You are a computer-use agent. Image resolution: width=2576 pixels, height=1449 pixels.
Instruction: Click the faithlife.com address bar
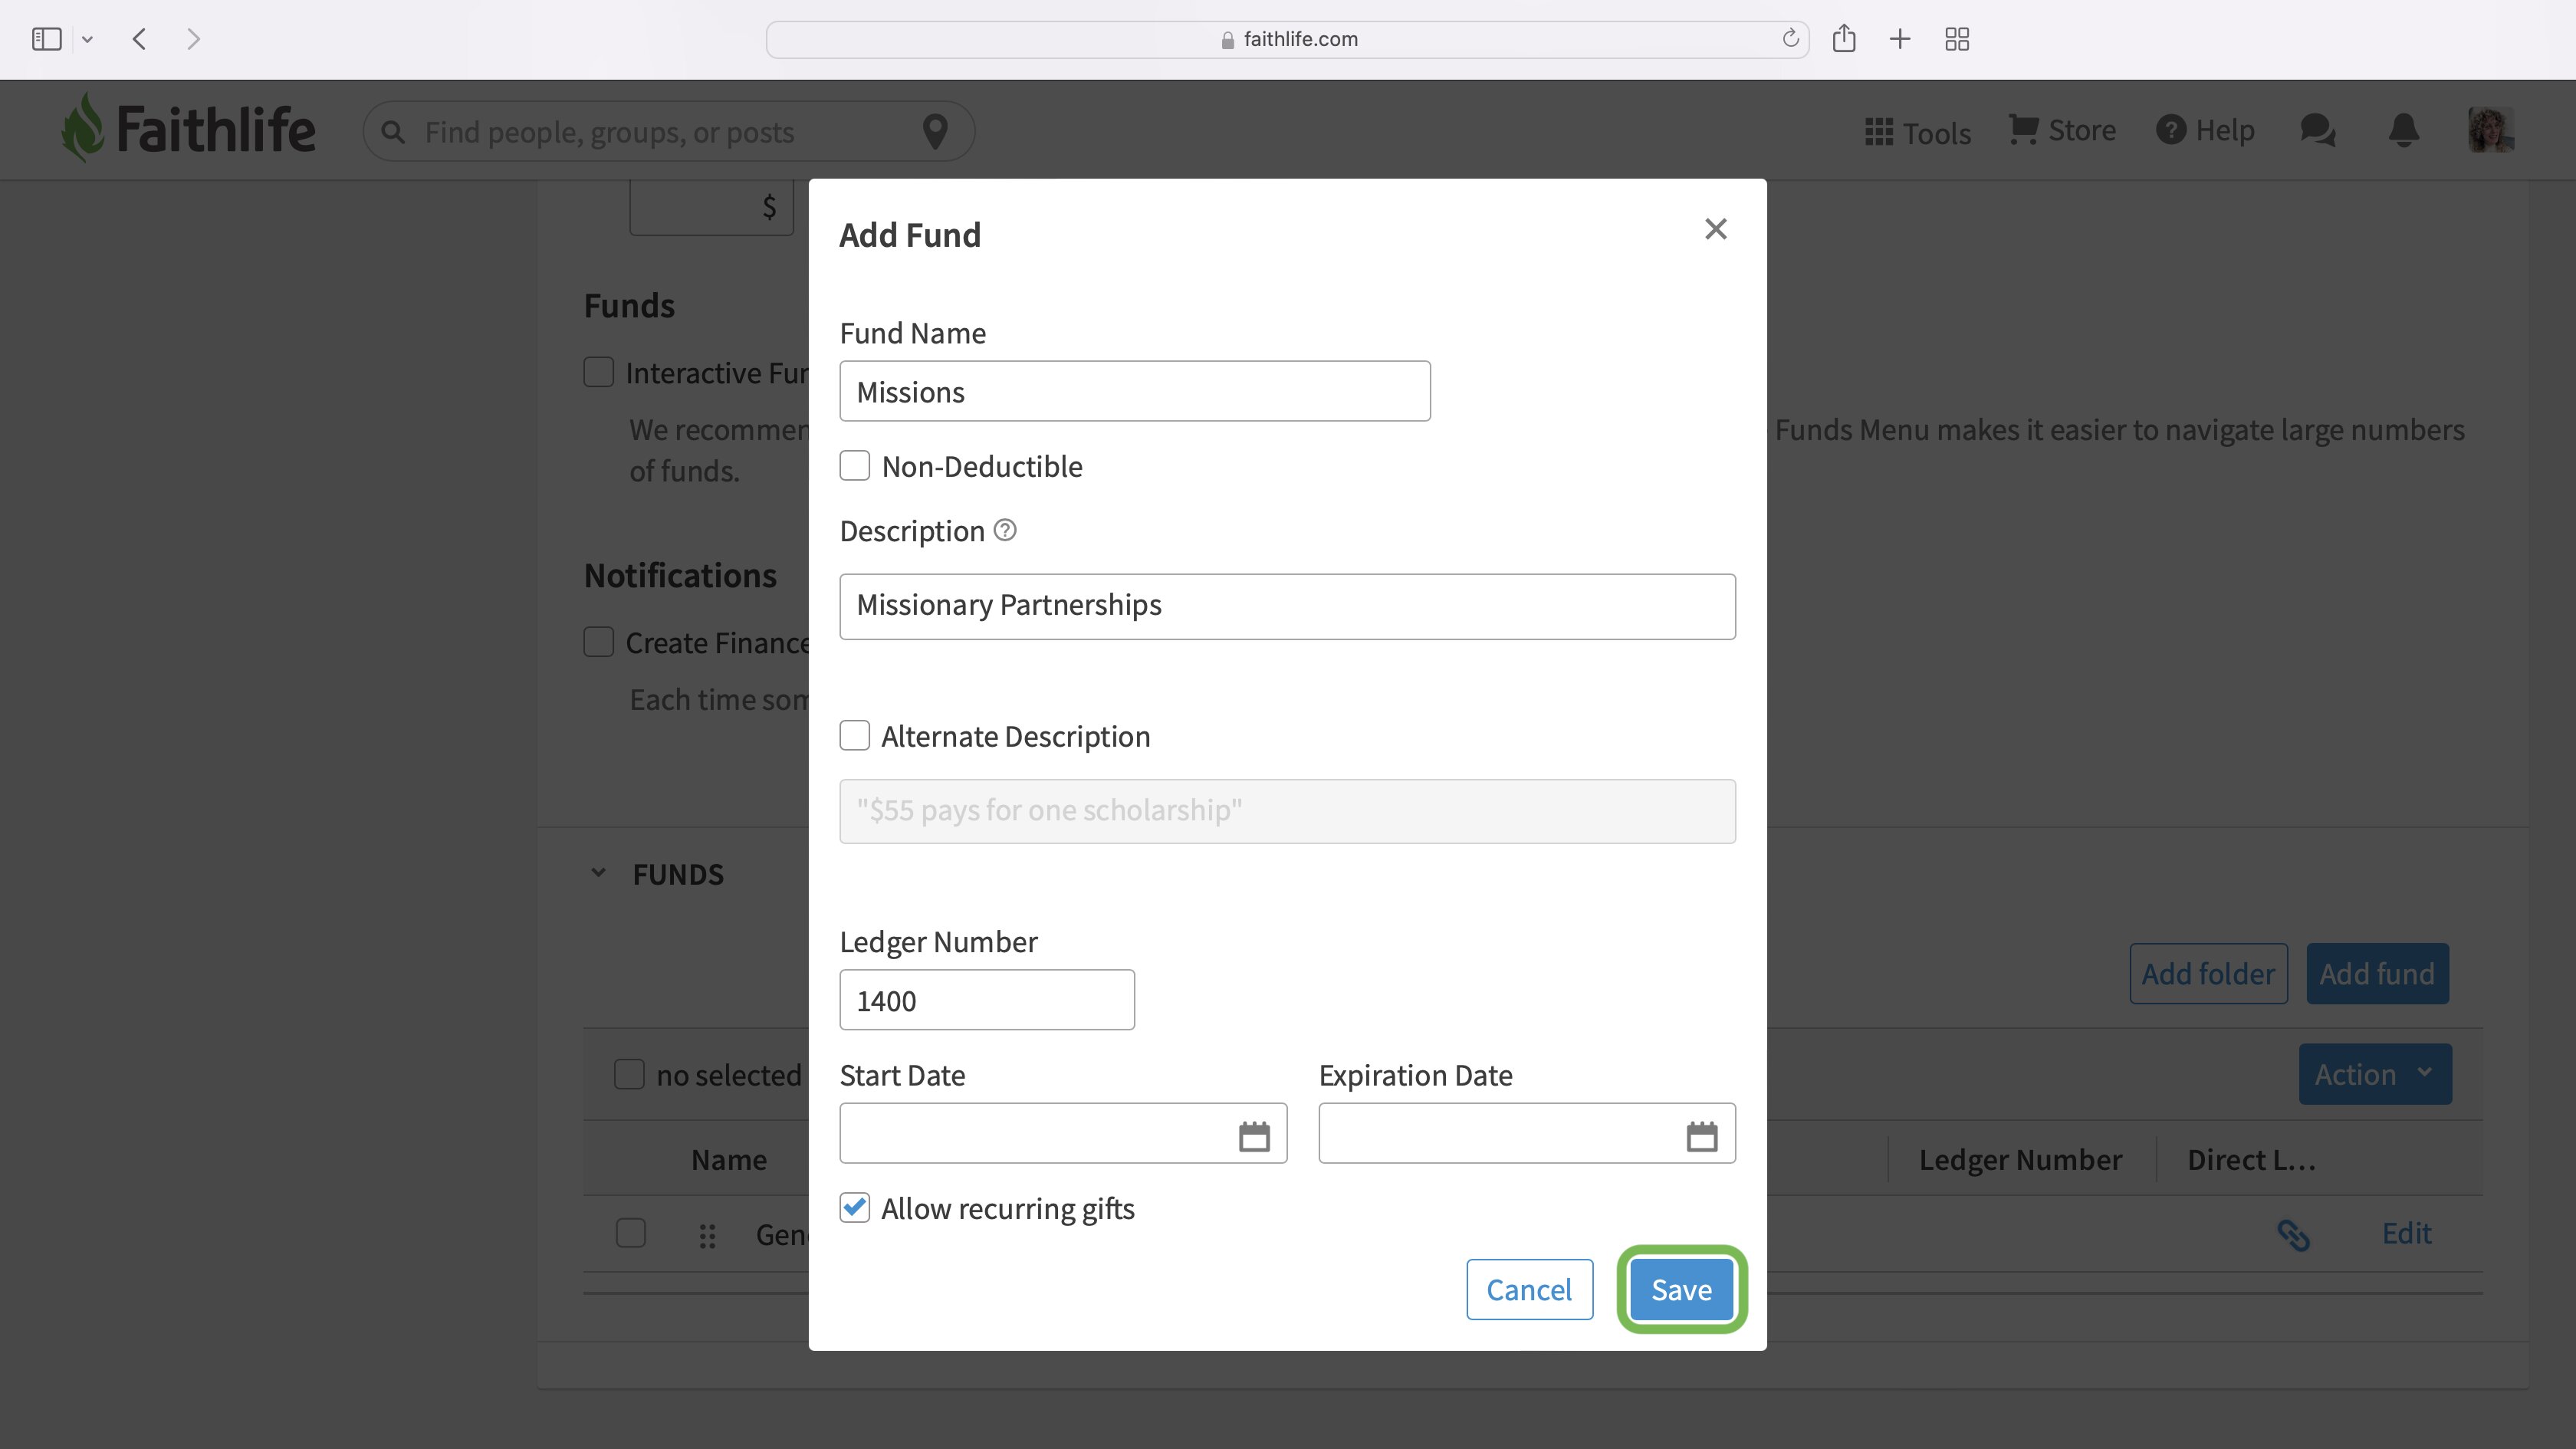(1288, 39)
